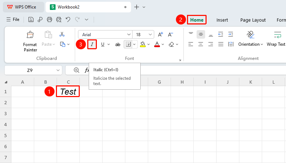286x163 pixels.
Task: Switch to the Insert ribbon tab
Action: click(x=222, y=20)
